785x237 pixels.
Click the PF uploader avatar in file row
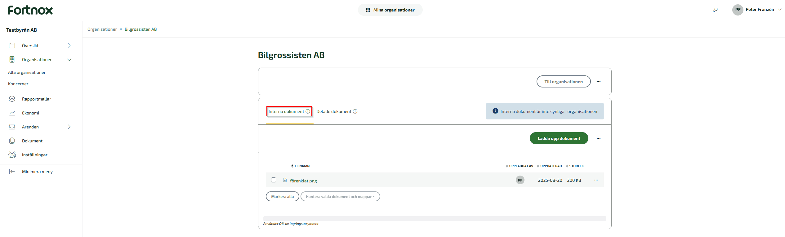(520, 180)
